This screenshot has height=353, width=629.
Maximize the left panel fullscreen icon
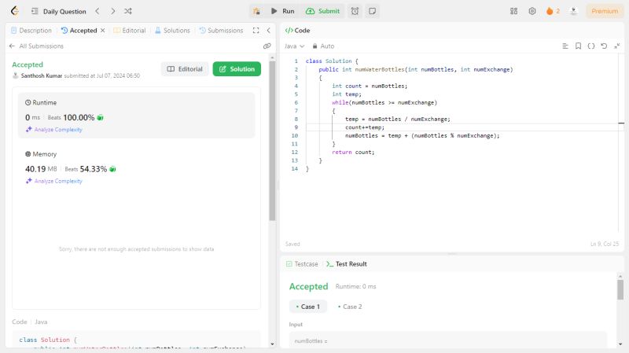(x=256, y=31)
